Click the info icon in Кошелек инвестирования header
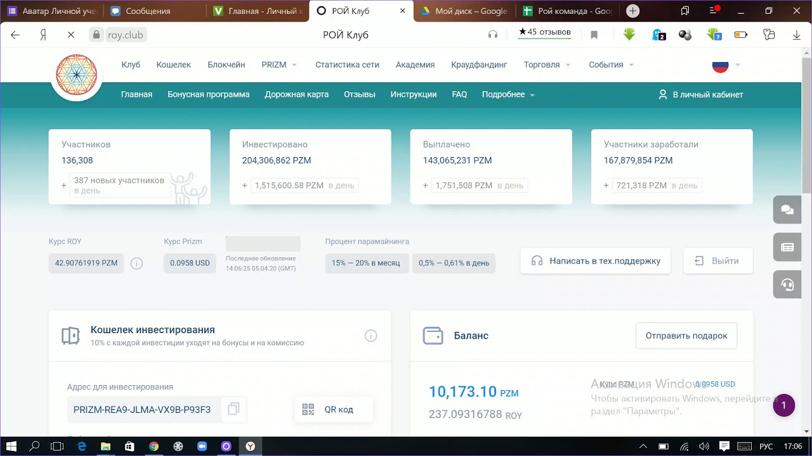This screenshot has width=812, height=456. click(371, 336)
